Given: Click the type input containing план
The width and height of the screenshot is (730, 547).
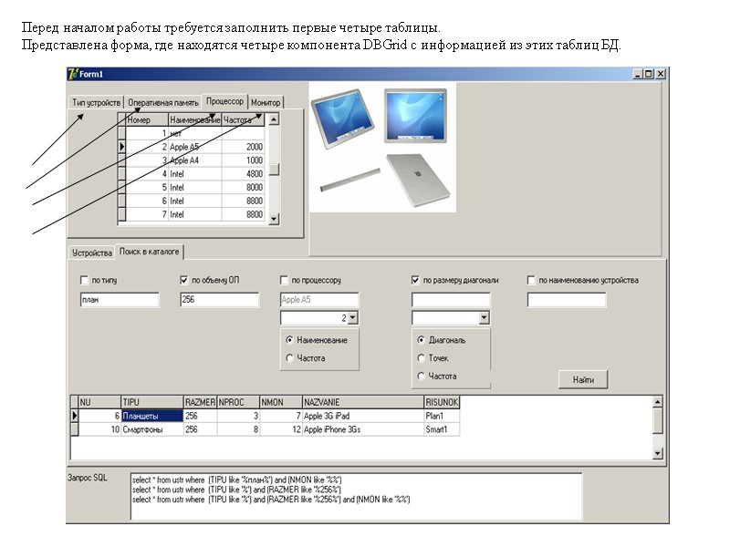Looking at the screenshot, I should [x=120, y=300].
